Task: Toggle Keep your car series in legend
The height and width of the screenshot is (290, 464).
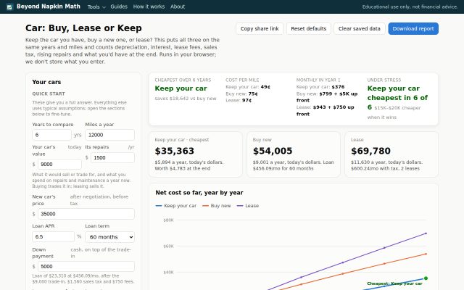Action: pyautogui.click(x=175, y=206)
